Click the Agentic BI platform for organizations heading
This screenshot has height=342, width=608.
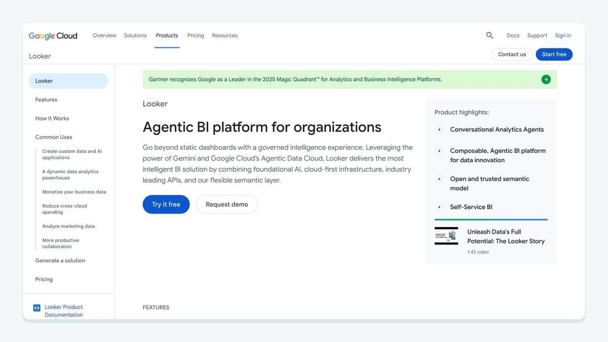pos(262,127)
